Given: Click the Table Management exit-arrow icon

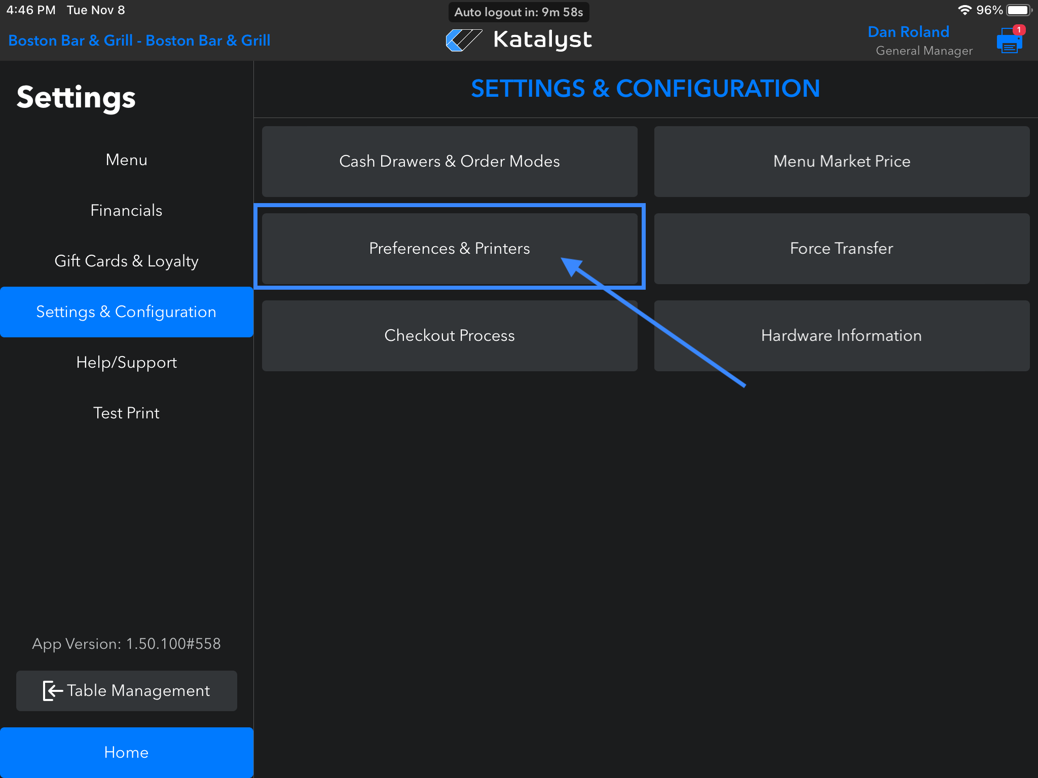Looking at the screenshot, I should pyautogui.click(x=52, y=690).
